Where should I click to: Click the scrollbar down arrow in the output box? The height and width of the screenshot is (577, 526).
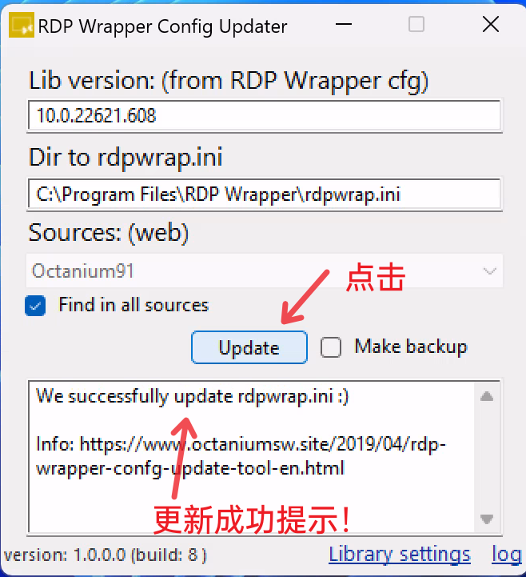tap(487, 519)
